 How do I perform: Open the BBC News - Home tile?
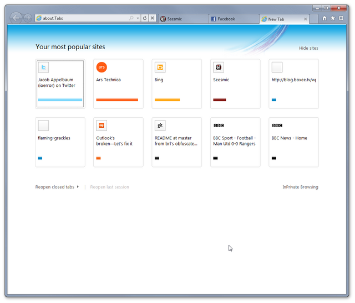293,142
